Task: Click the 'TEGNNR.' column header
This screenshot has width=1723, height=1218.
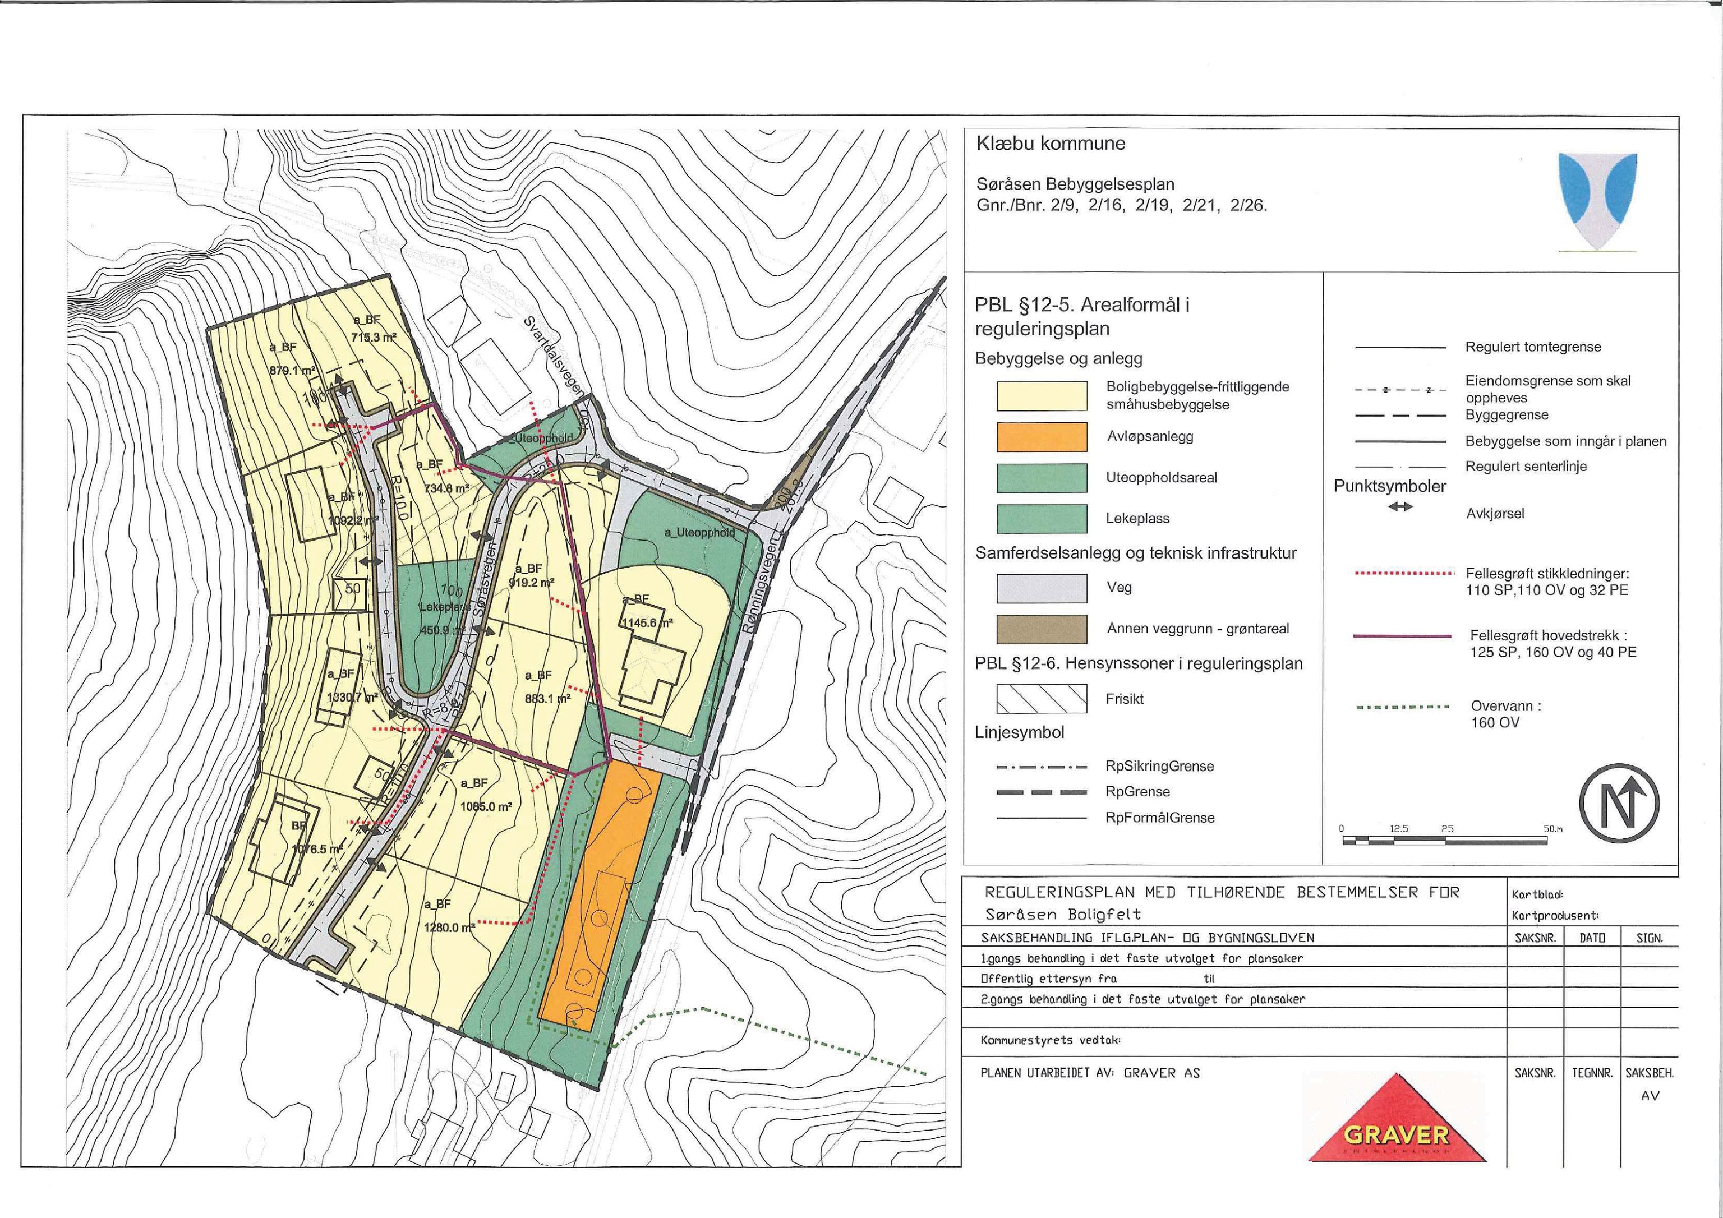Action: pyautogui.click(x=1592, y=1074)
